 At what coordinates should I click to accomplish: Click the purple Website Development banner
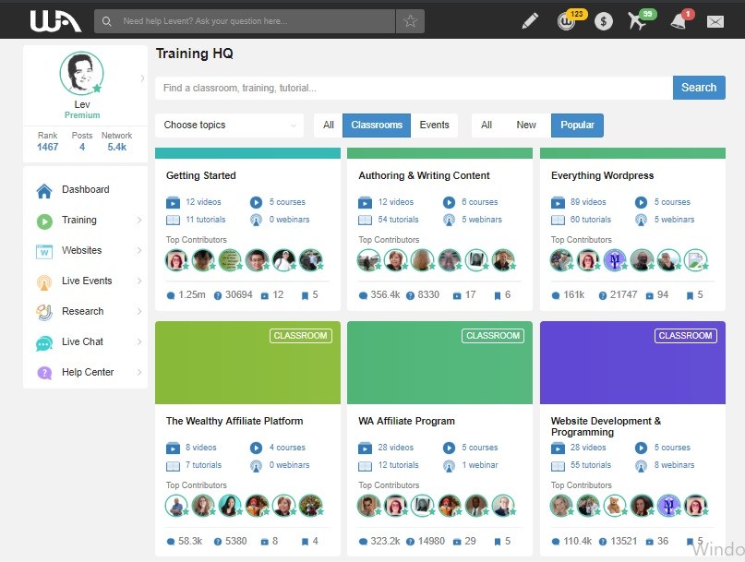[632, 363]
